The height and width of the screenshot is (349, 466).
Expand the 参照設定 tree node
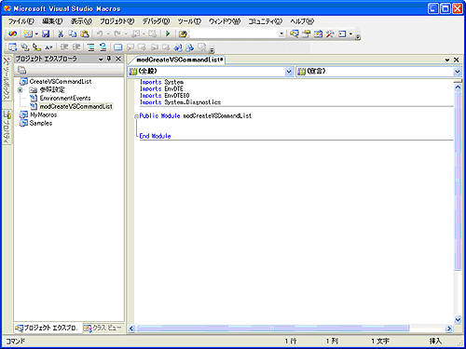21,90
